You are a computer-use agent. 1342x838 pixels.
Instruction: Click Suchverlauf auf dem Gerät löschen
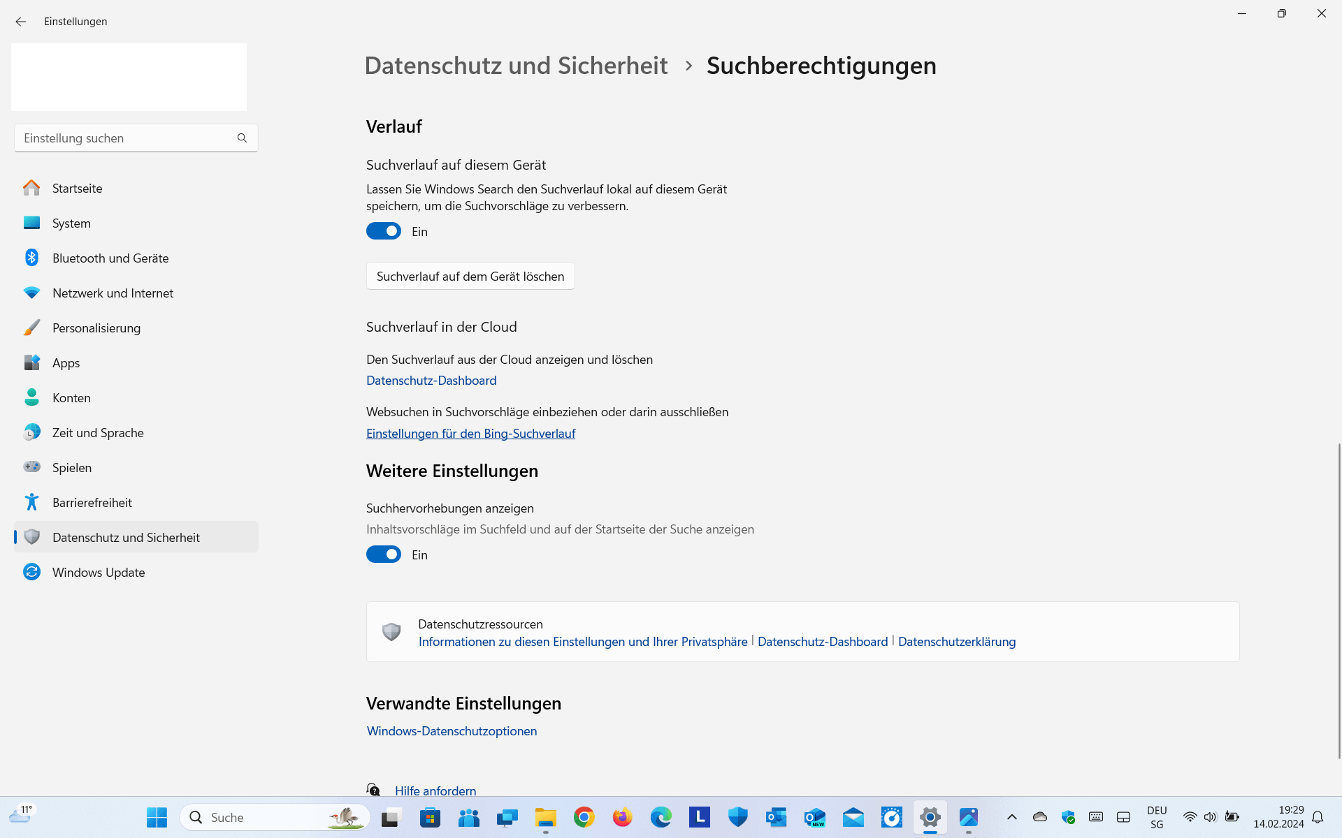[470, 277]
